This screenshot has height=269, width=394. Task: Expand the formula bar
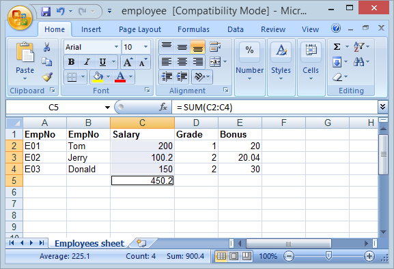(382, 108)
